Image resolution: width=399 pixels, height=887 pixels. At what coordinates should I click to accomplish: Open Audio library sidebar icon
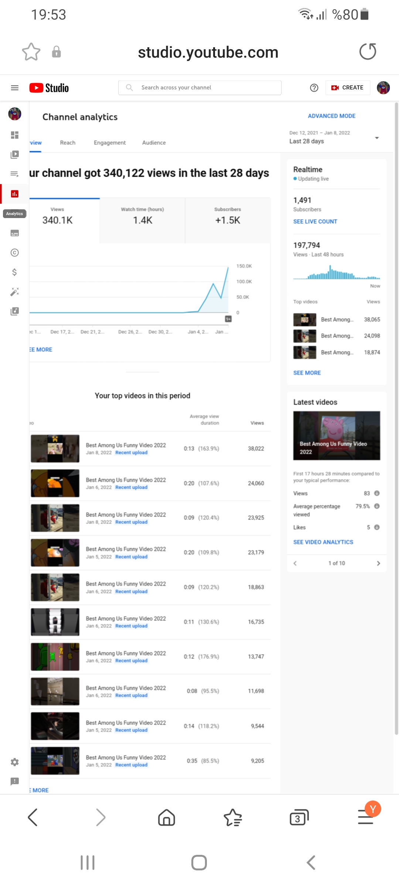(x=15, y=312)
